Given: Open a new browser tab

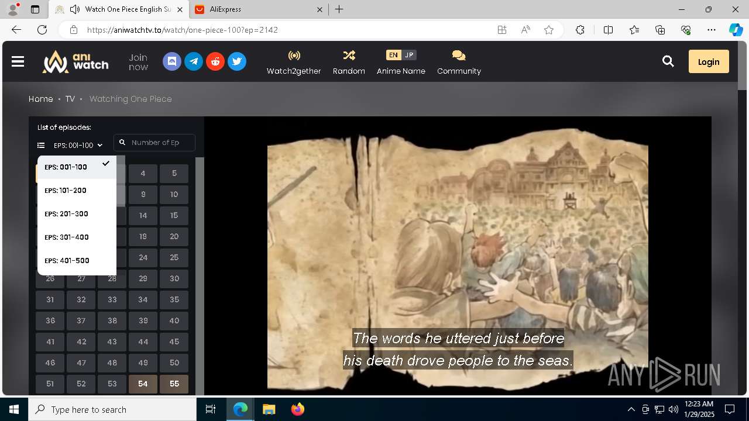Looking at the screenshot, I should pyautogui.click(x=339, y=9).
